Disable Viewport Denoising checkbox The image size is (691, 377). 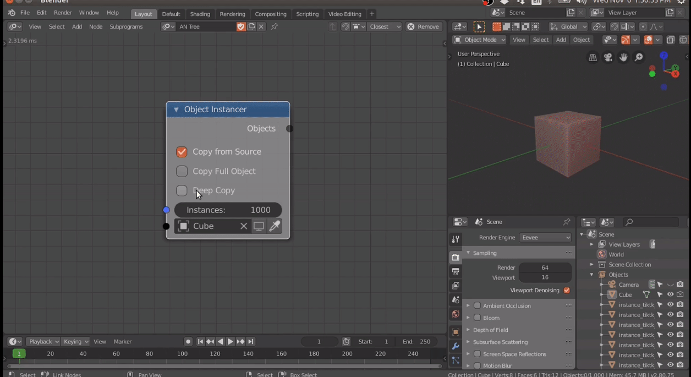click(x=567, y=290)
